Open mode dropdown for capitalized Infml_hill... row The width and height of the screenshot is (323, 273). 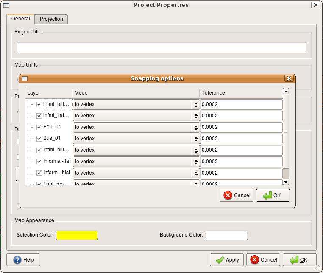[136, 150]
